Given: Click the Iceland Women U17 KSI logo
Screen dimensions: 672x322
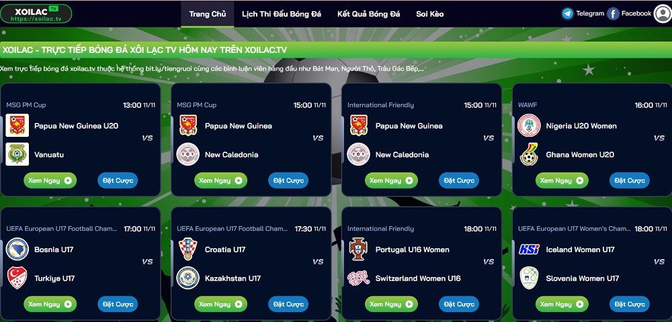Looking at the screenshot, I should pyautogui.click(x=529, y=249).
